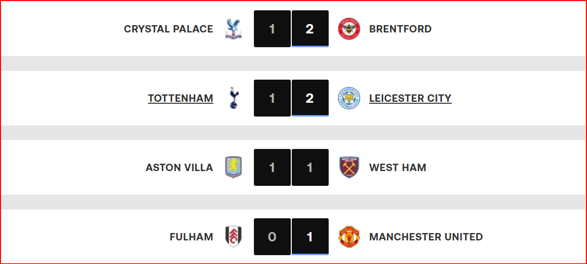Click the Brentford team name
This screenshot has height=264, width=587.
400,29
